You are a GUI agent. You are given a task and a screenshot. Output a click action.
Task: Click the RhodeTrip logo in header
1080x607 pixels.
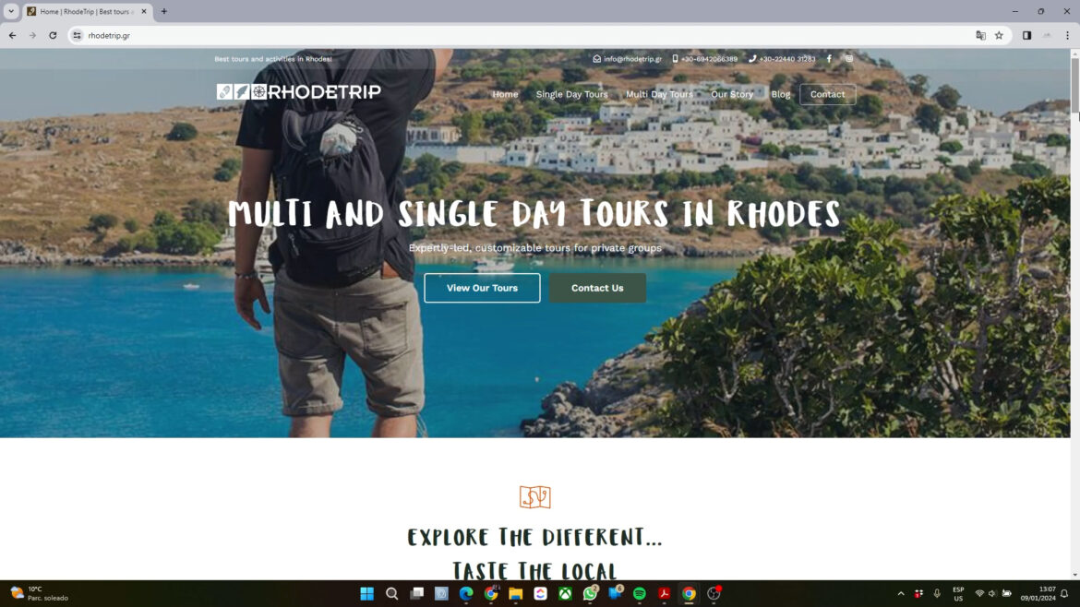(x=298, y=91)
